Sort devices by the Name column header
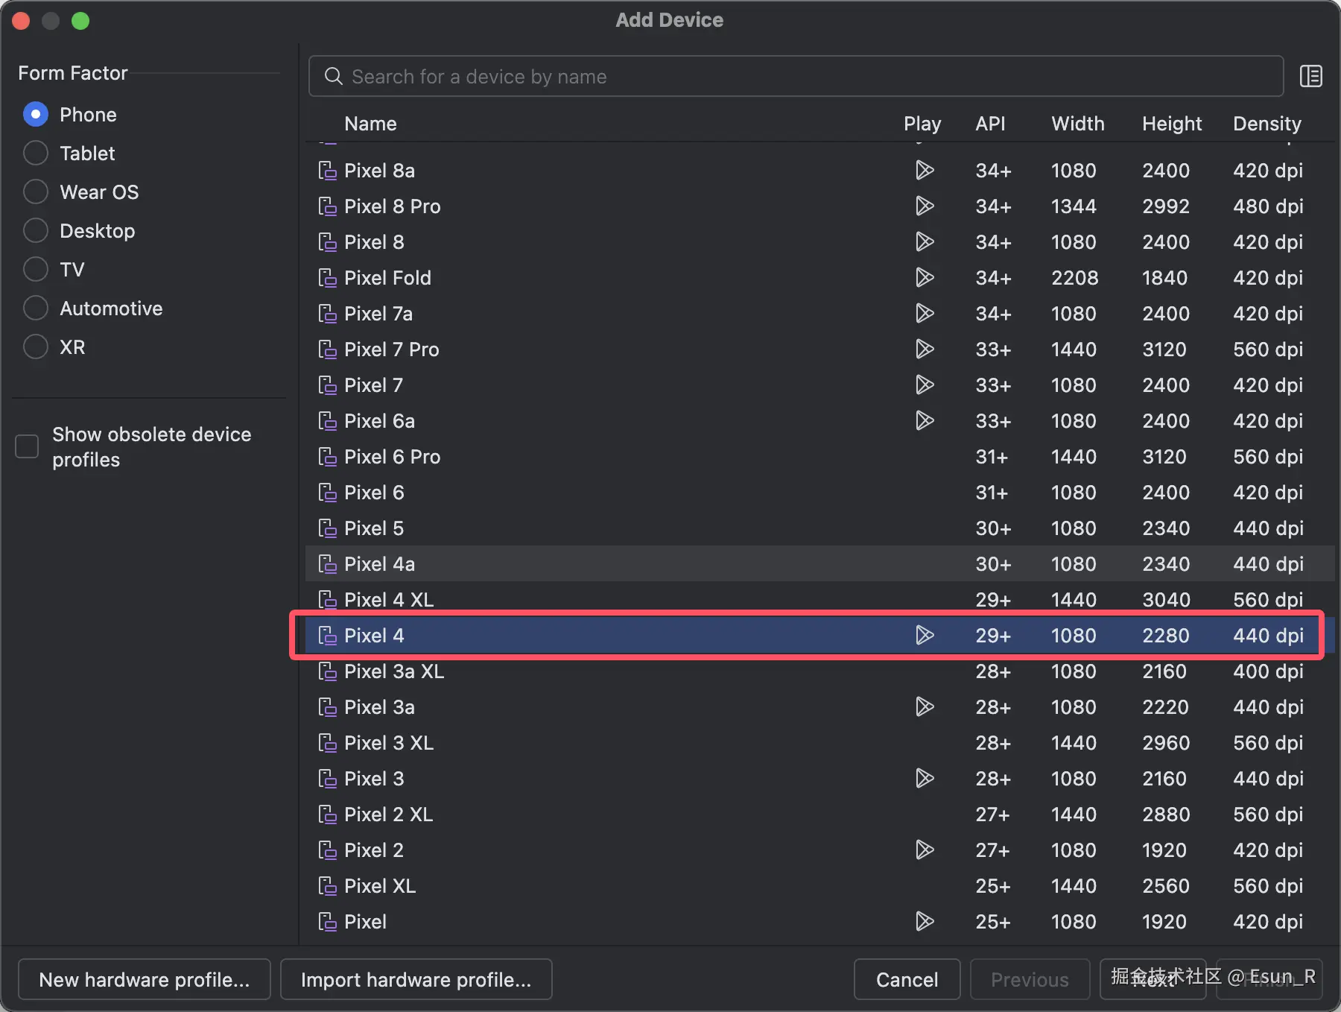Viewport: 1341px width, 1012px height. click(370, 124)
